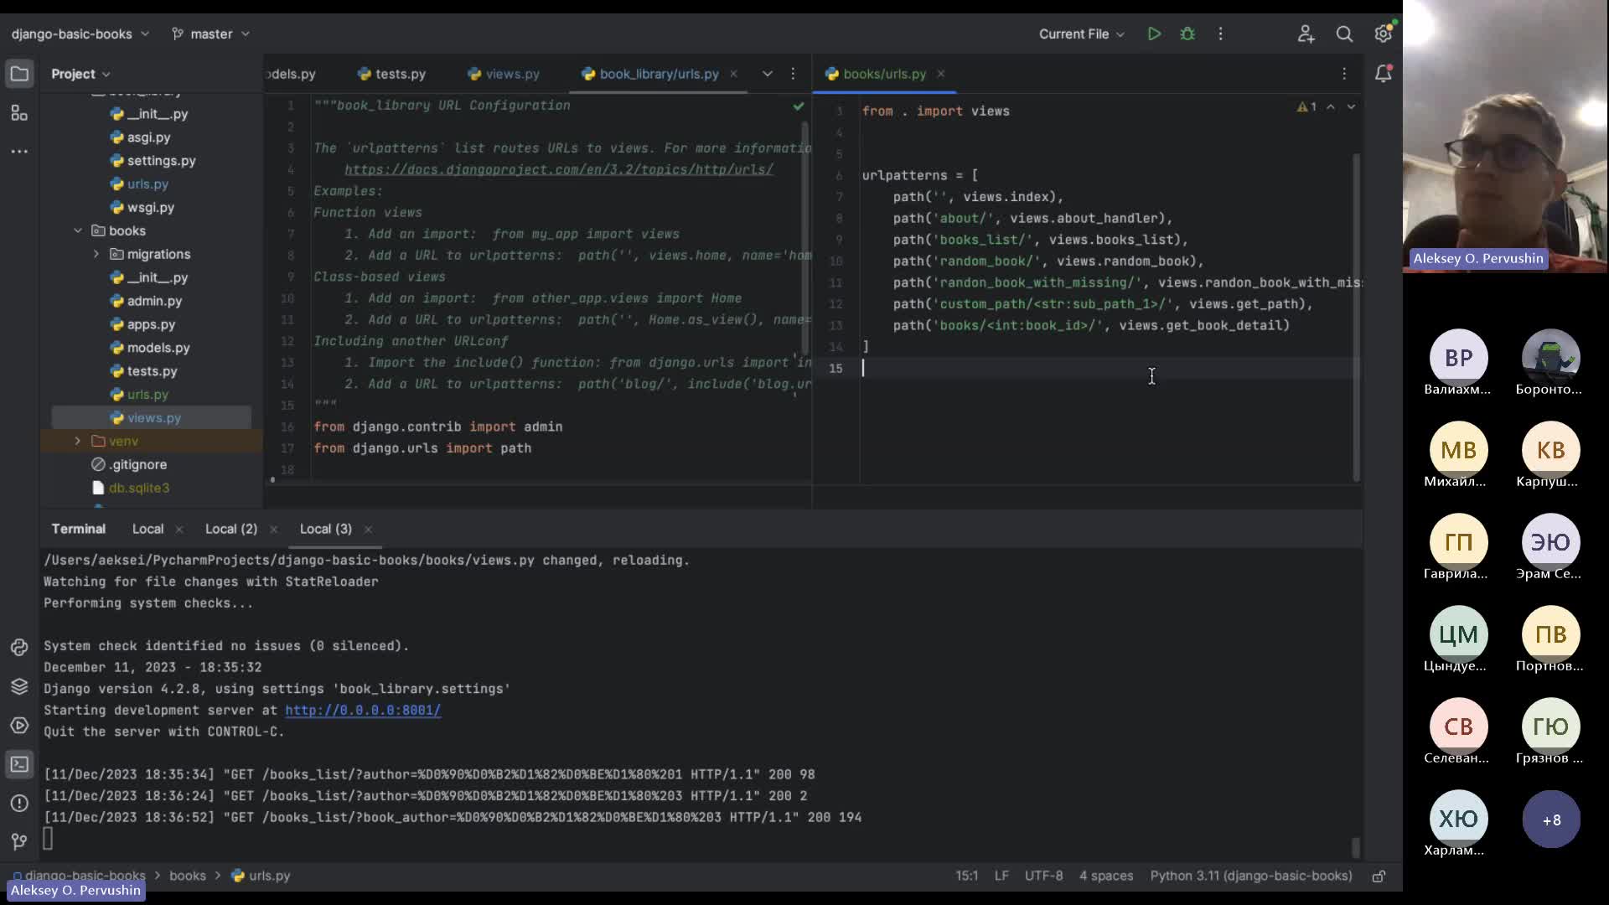Switch to the views.py editor tab
1609x905 pixels.
(x=504, y=74)
